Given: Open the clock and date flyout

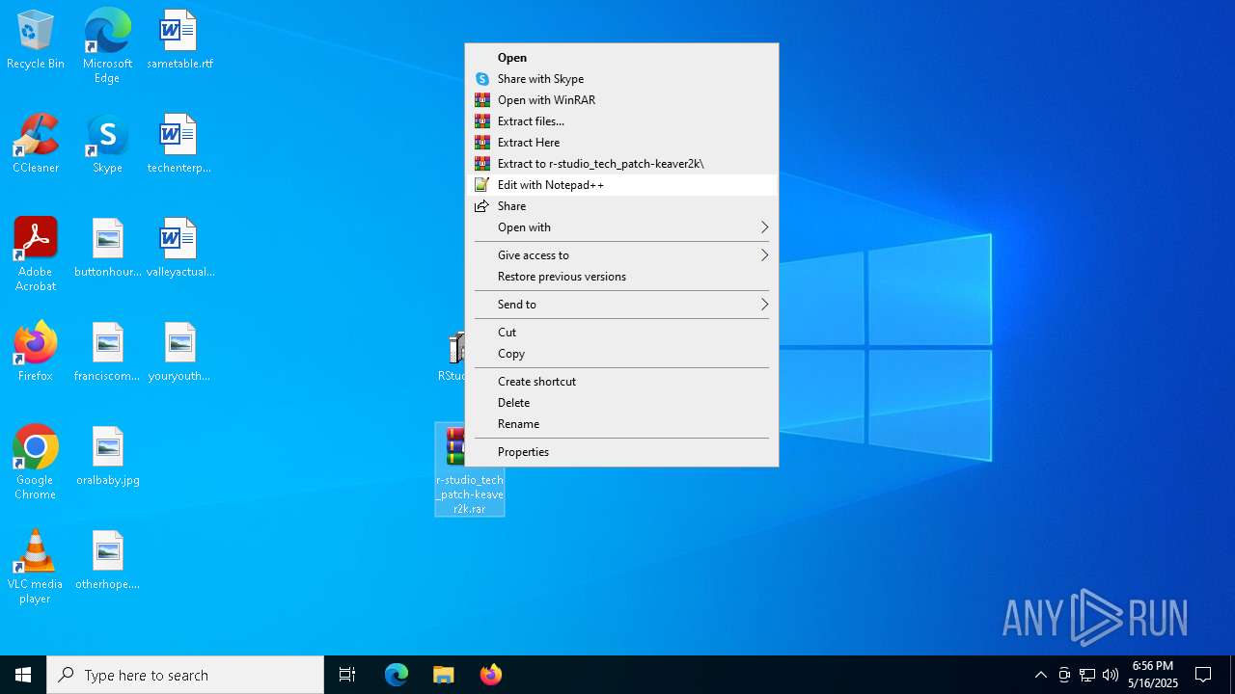Looking at the screenshot, I should (1153, 675).
